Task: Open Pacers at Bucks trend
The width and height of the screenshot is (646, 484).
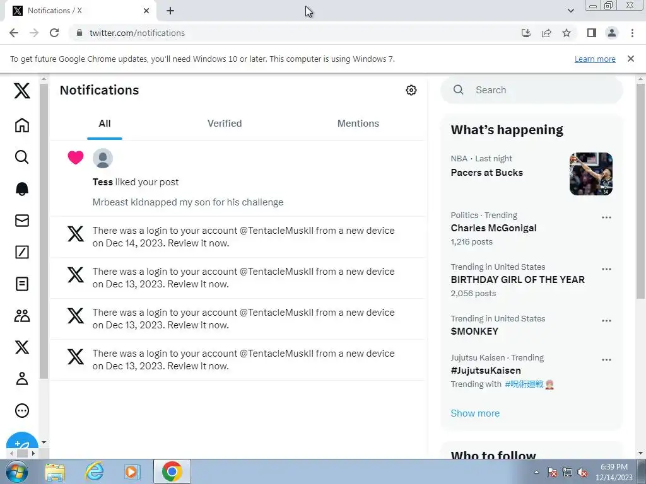Action: pos(486,173)
